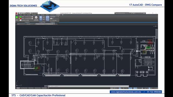Image resolution: width=173 pixels, height=97 pixels.
Task: Go to previous change set arrow
Action: (54, 20)
